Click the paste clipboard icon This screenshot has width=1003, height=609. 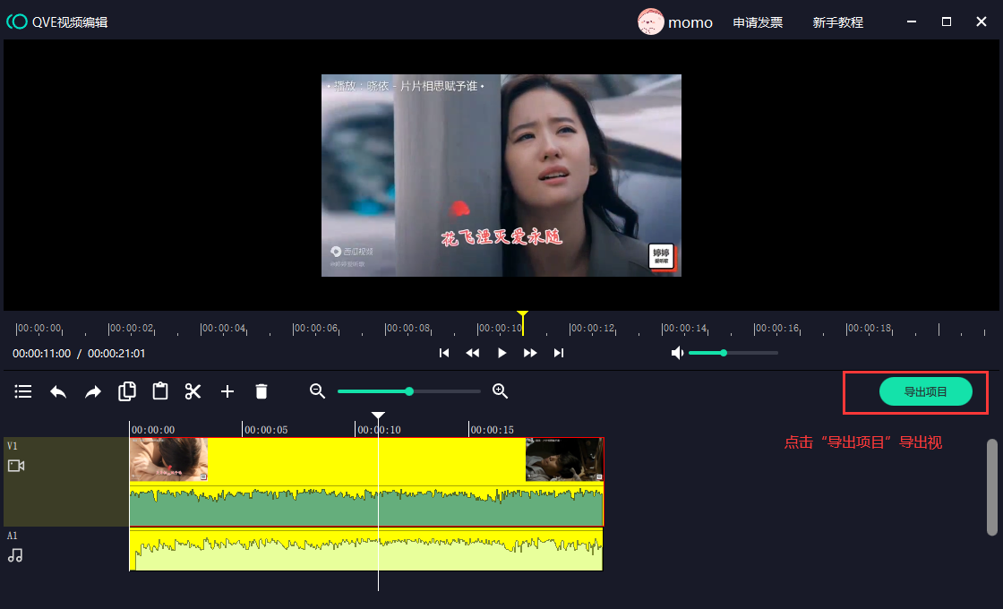point(160,391)
